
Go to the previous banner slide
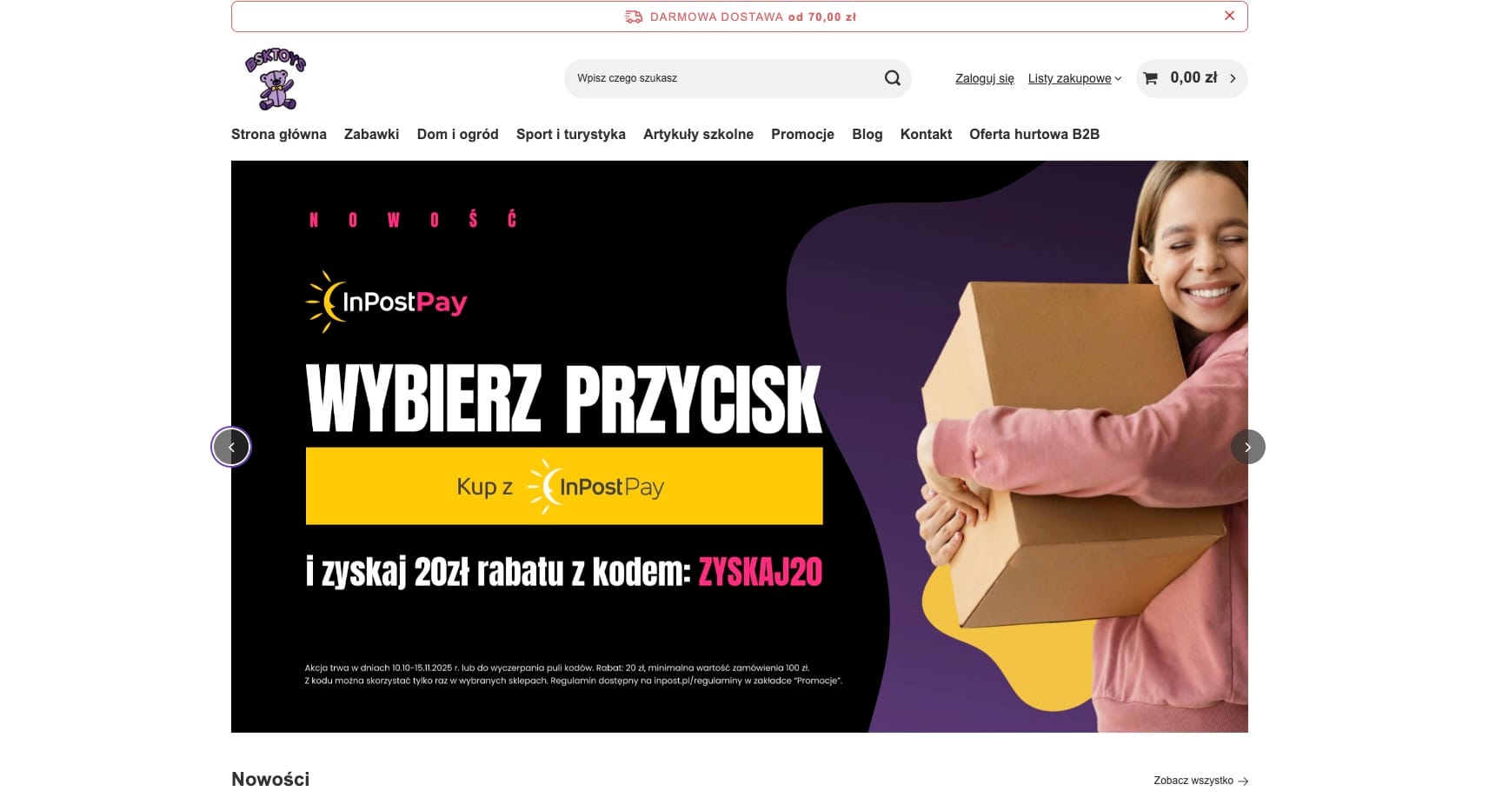tap(231, 447)
